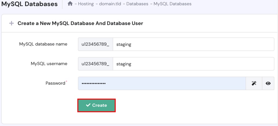Focus the MySQL username input field
Screen dimensions: 278x126
193,64
